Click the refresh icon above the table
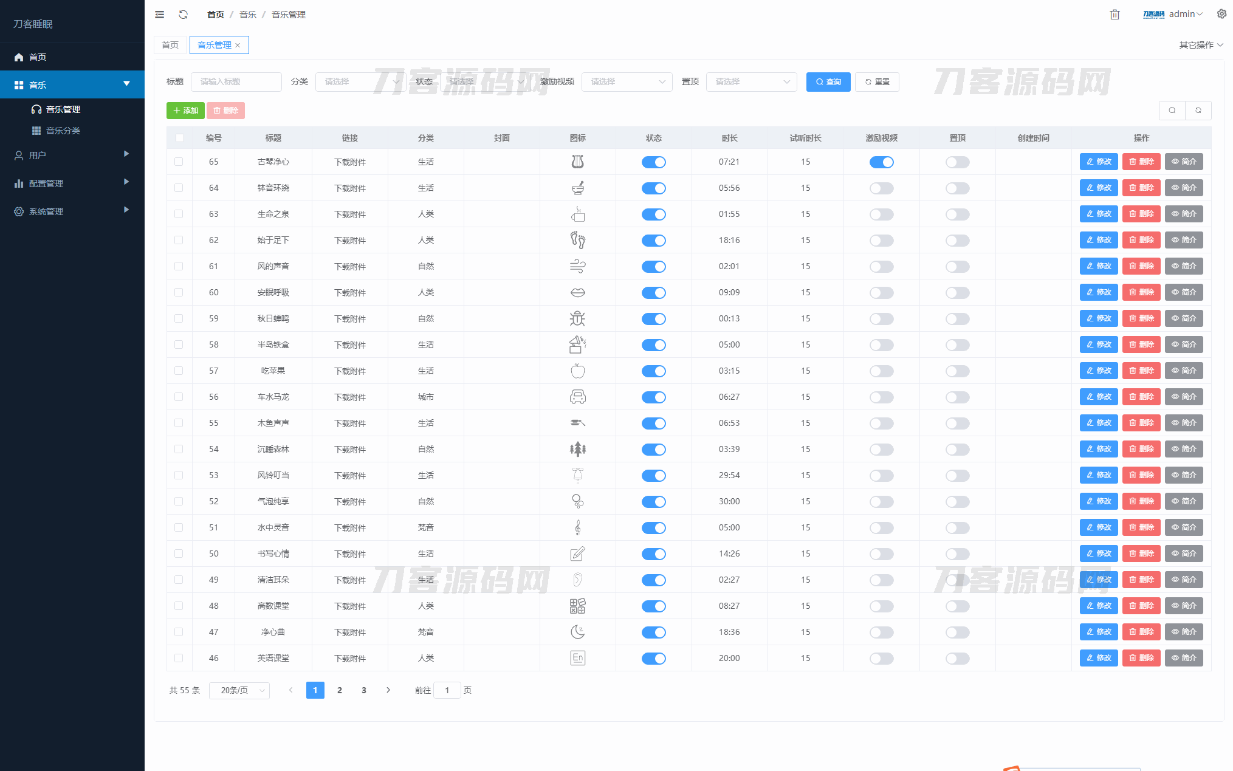This screenshot has height=771, width=1233. point(1198,111)
